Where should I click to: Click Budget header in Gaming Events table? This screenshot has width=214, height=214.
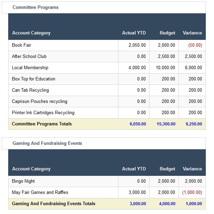167,169
